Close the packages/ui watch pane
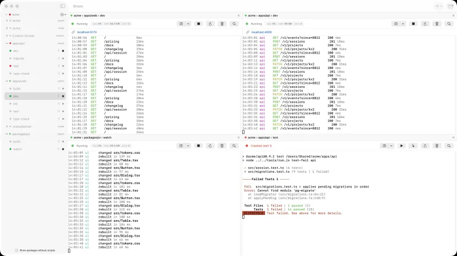 239,137
